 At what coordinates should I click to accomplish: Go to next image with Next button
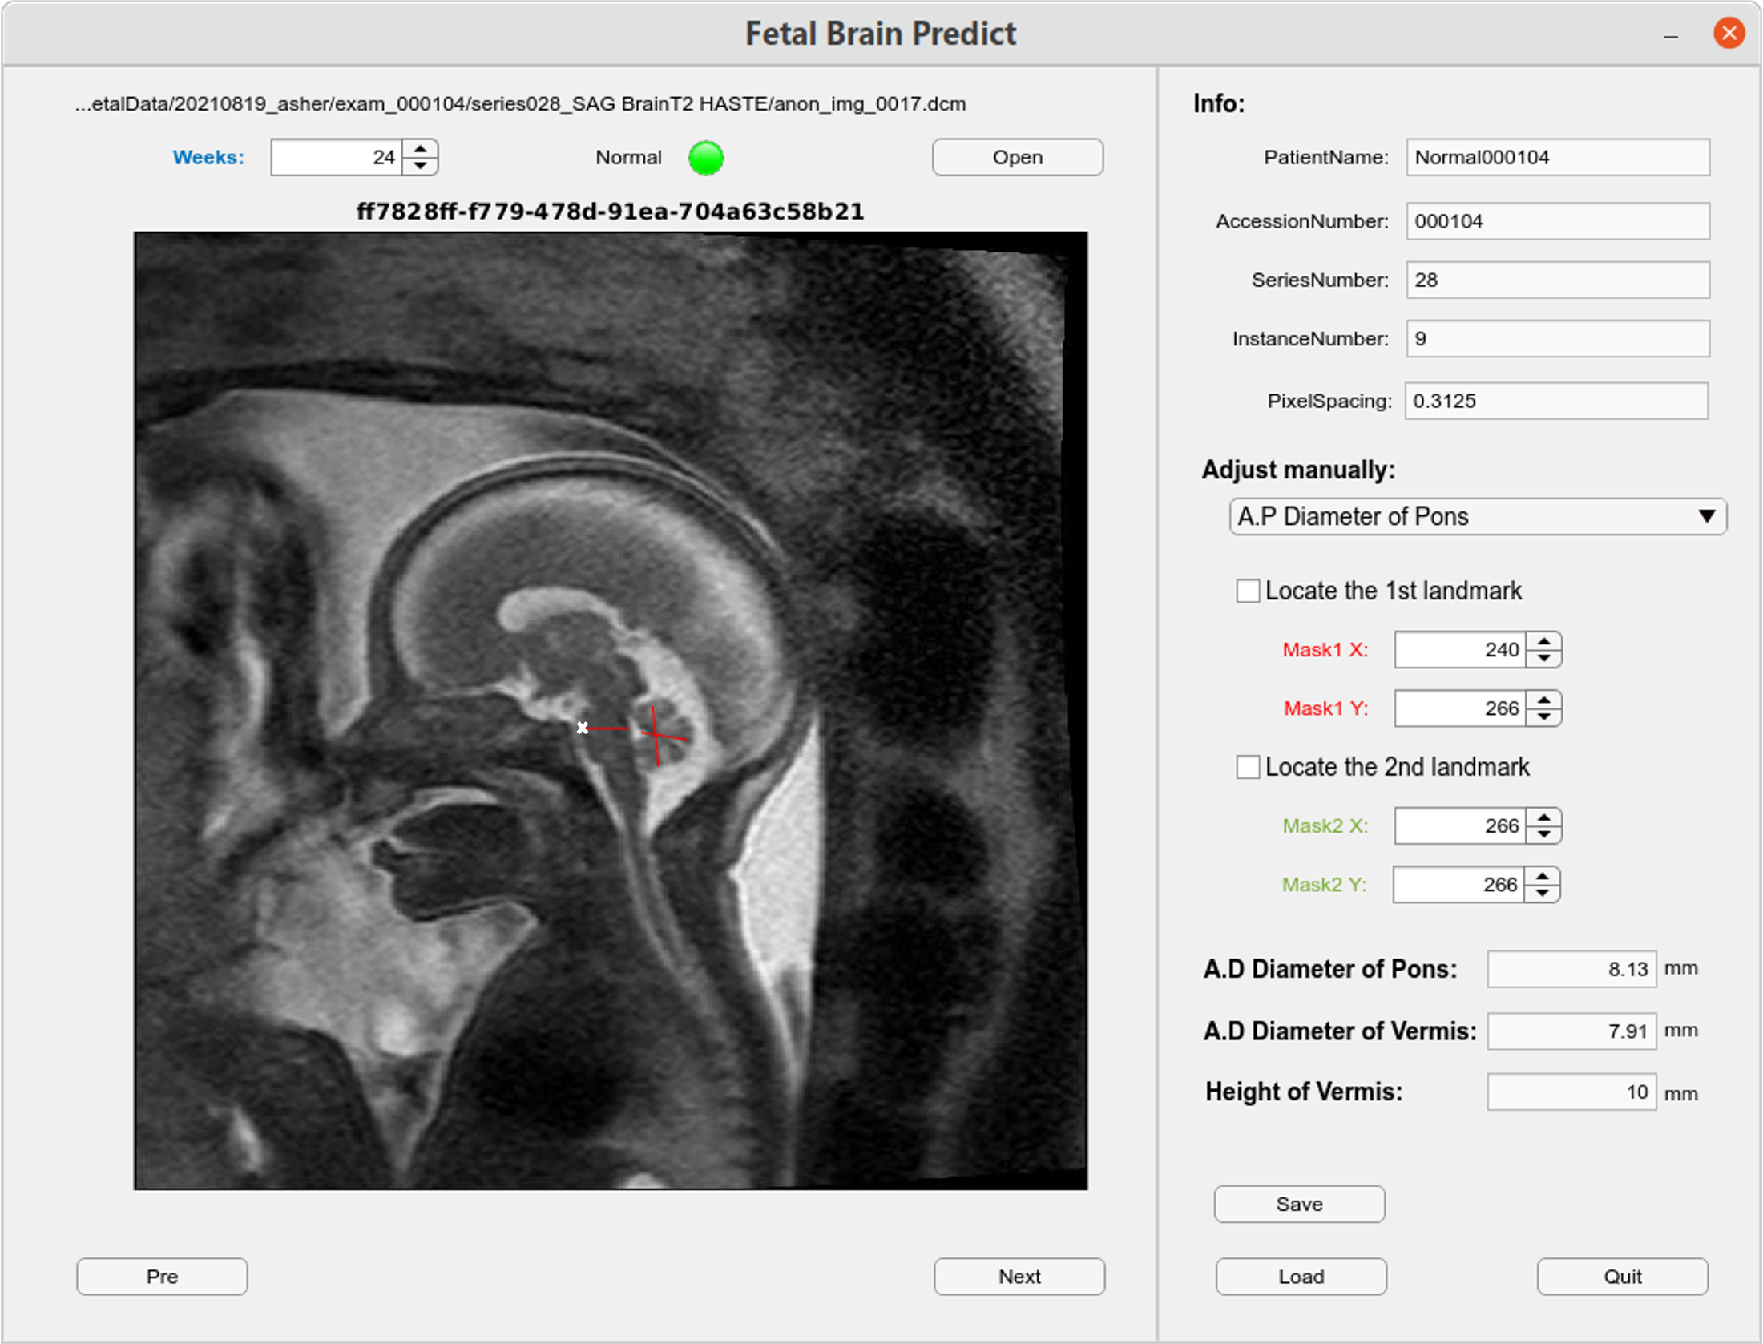tap(1019, 1276)
